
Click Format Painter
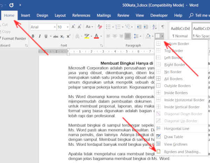point(13,39)
